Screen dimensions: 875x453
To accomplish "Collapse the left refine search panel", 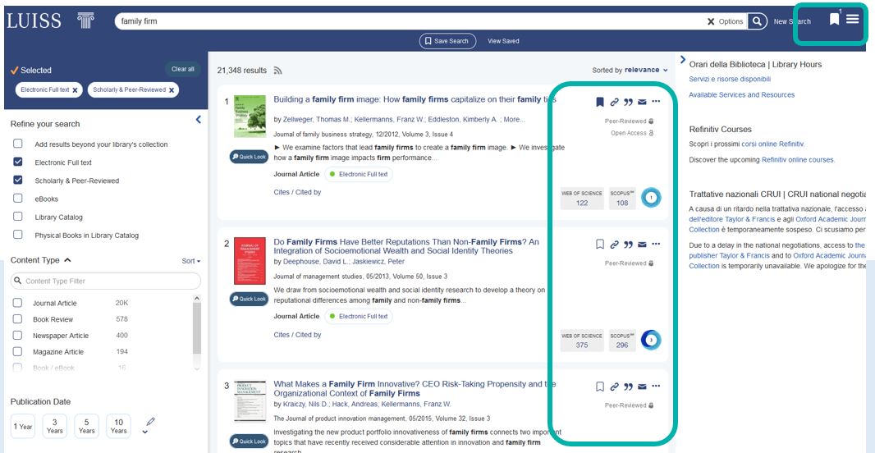I will pyautogui.click(x=198, y=121).
